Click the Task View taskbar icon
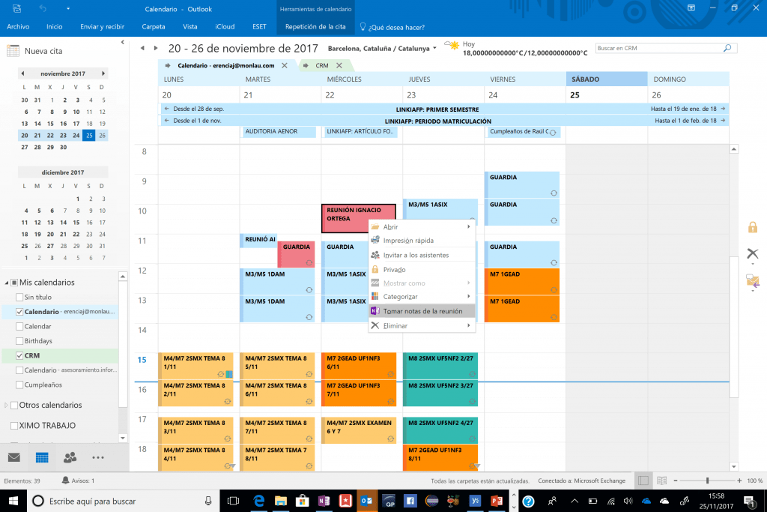Viewport: 767px width, 512px height. 234,501
